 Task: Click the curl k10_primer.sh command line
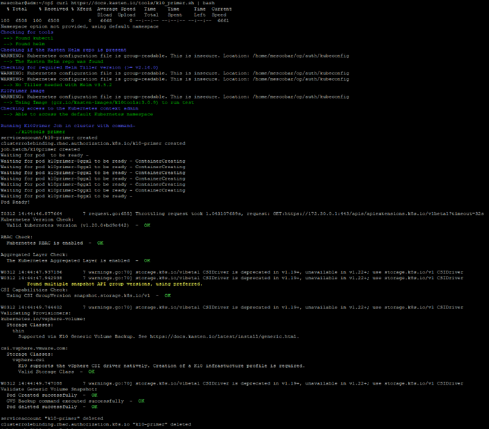pos(108,3)
